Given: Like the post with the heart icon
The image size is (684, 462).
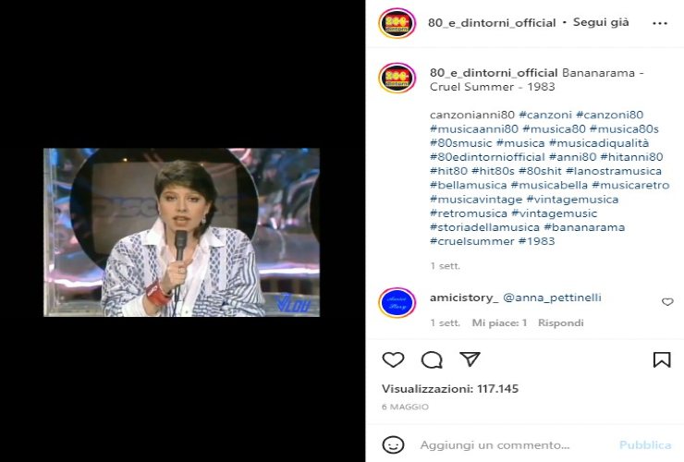Looking at the screenshot, I should click(x=393, y=360).
